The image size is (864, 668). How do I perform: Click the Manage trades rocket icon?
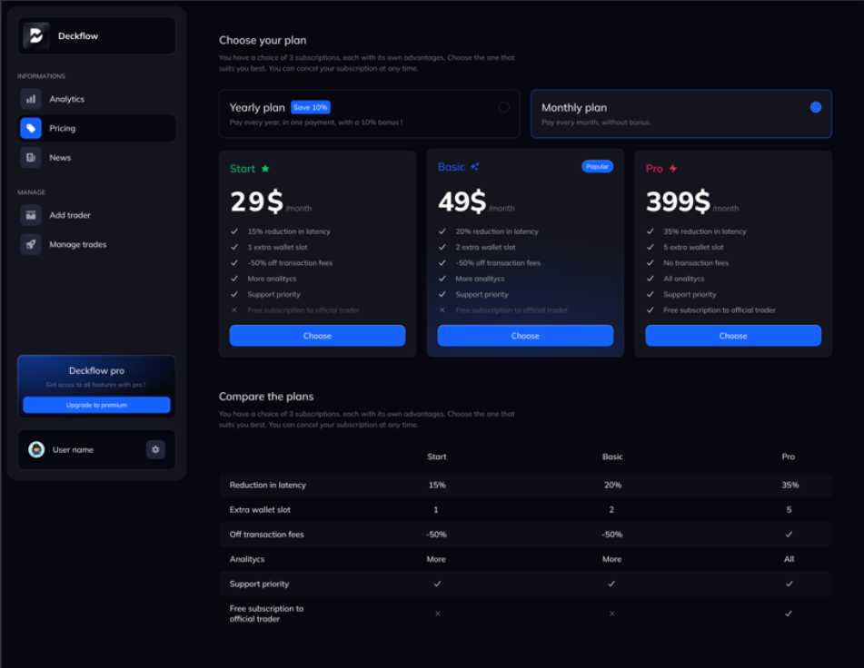31,244
